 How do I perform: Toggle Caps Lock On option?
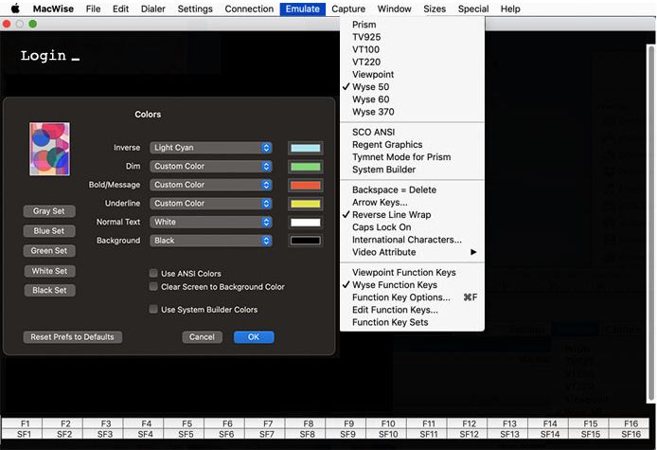[x=413, y=226]
